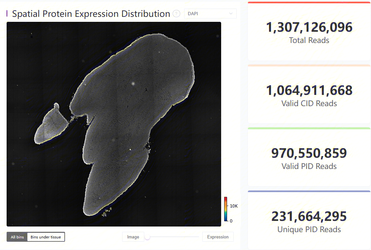Switch to Bins under tissue

(x=46, y=237)
